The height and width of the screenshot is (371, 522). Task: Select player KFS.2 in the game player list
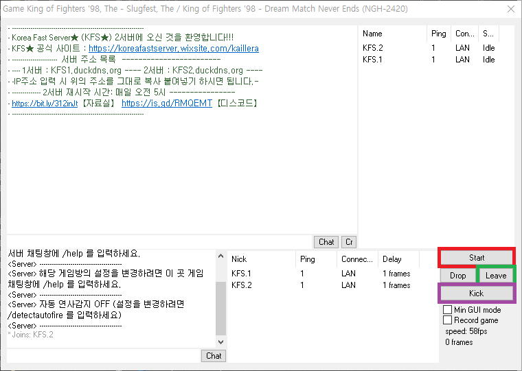click(x=242, y=285)
